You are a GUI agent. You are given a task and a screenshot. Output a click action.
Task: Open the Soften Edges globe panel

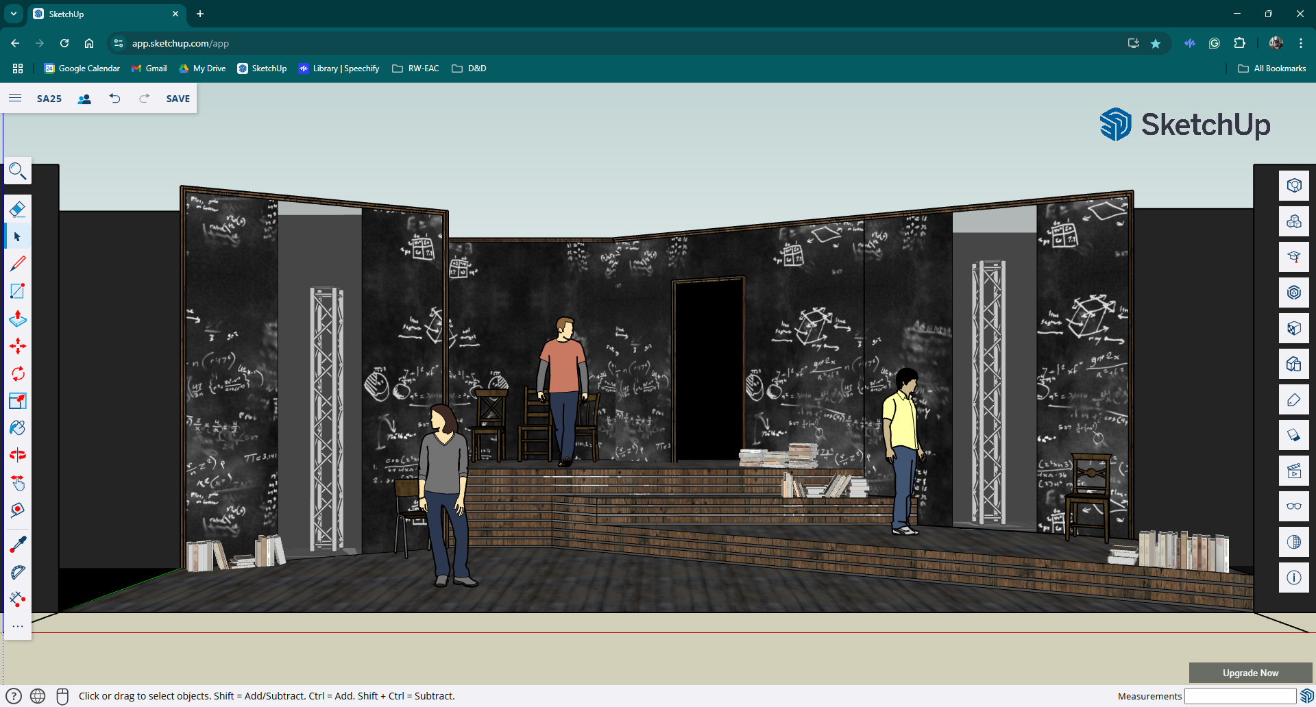pos(1294,542)
